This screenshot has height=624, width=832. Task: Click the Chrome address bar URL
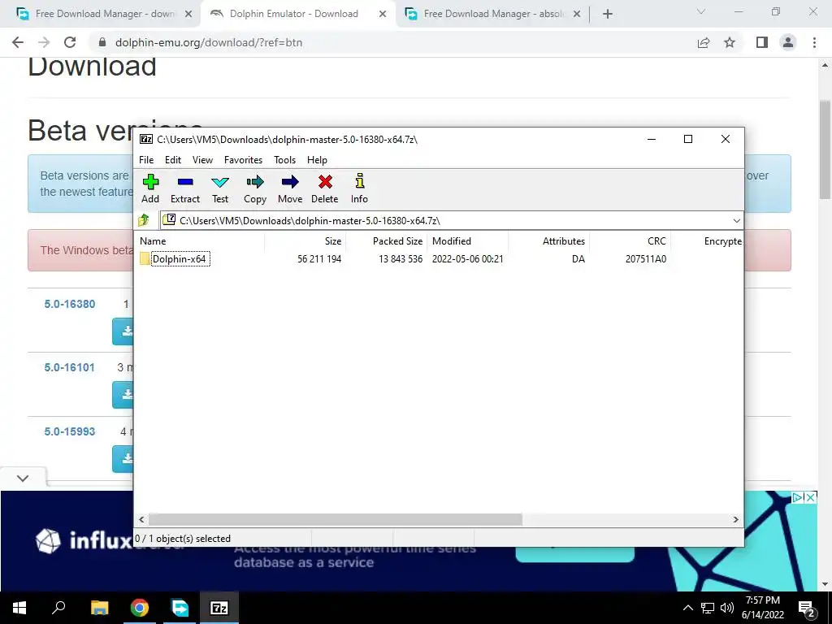point(209,42)
